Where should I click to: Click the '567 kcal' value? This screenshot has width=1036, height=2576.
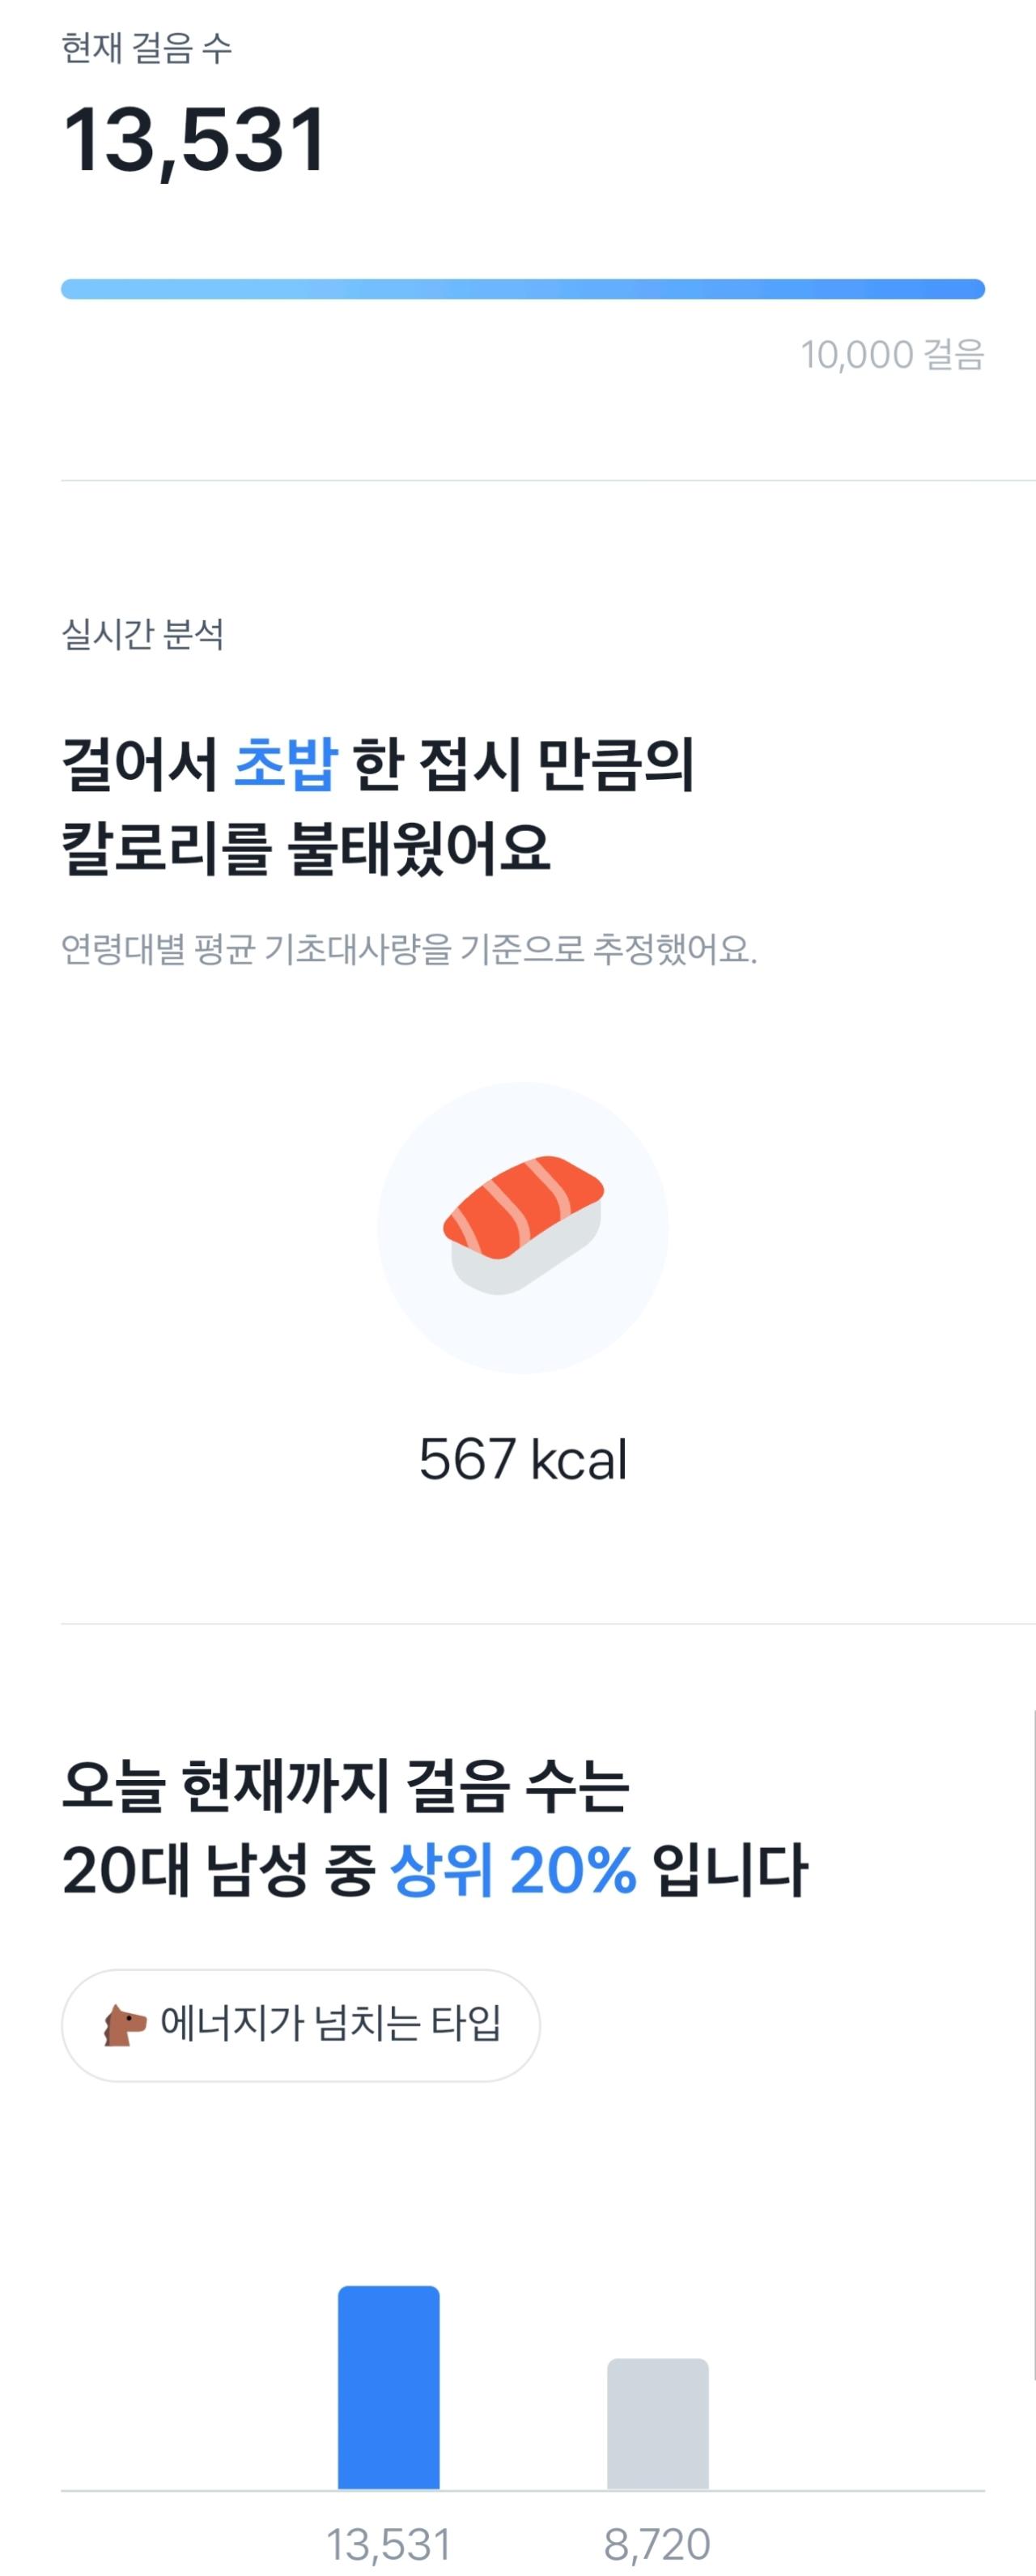tap(523, 1459)
